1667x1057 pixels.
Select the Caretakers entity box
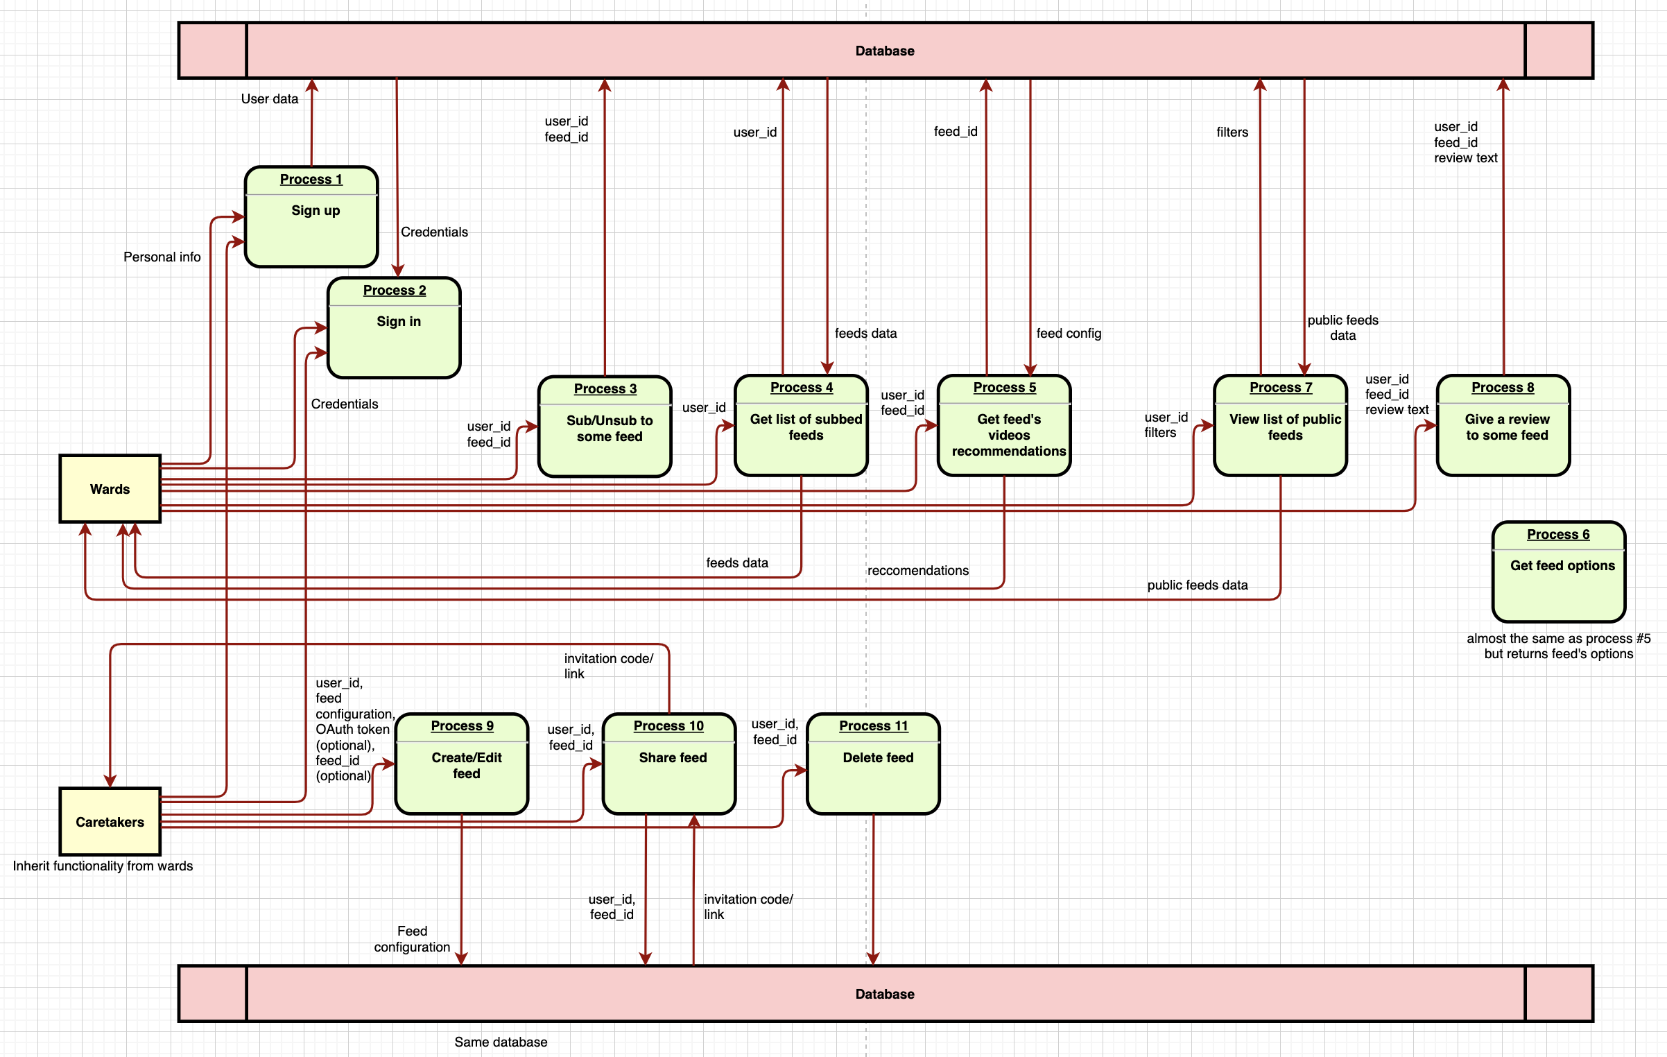[110, 822]
